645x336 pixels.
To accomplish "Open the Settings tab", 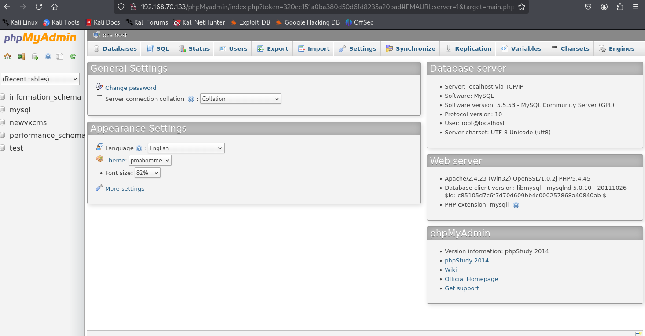I will [x=357, y=48].
